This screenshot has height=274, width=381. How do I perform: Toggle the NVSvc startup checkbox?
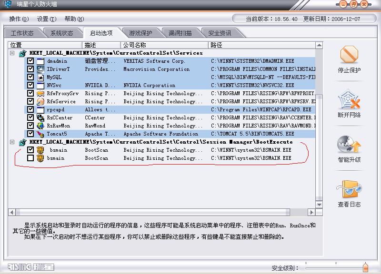(x=30, y=85)
